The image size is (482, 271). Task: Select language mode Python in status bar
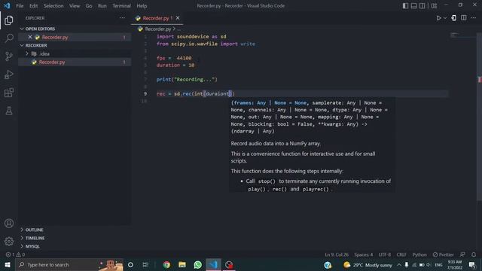coord(419,254)
